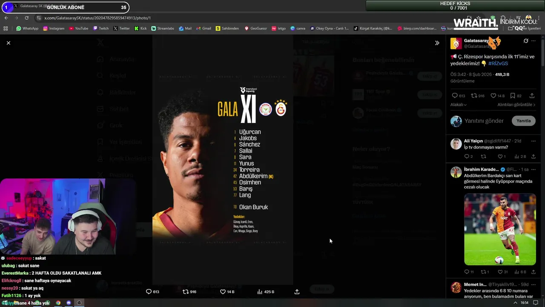Open Alıntıları görüntüle link

pos(516,104)
